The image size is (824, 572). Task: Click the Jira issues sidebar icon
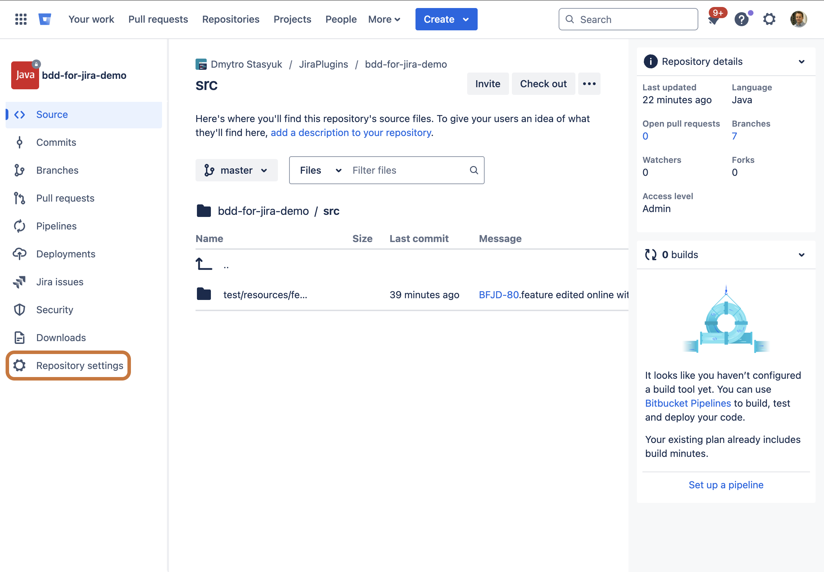coord(19,282)
